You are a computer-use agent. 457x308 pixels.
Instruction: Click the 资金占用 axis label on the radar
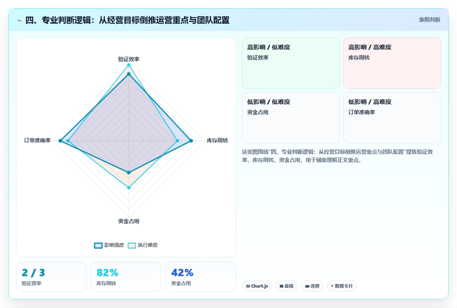129,221
